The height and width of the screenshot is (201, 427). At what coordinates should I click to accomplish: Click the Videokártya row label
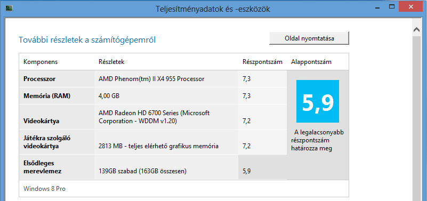coord(42,121)
